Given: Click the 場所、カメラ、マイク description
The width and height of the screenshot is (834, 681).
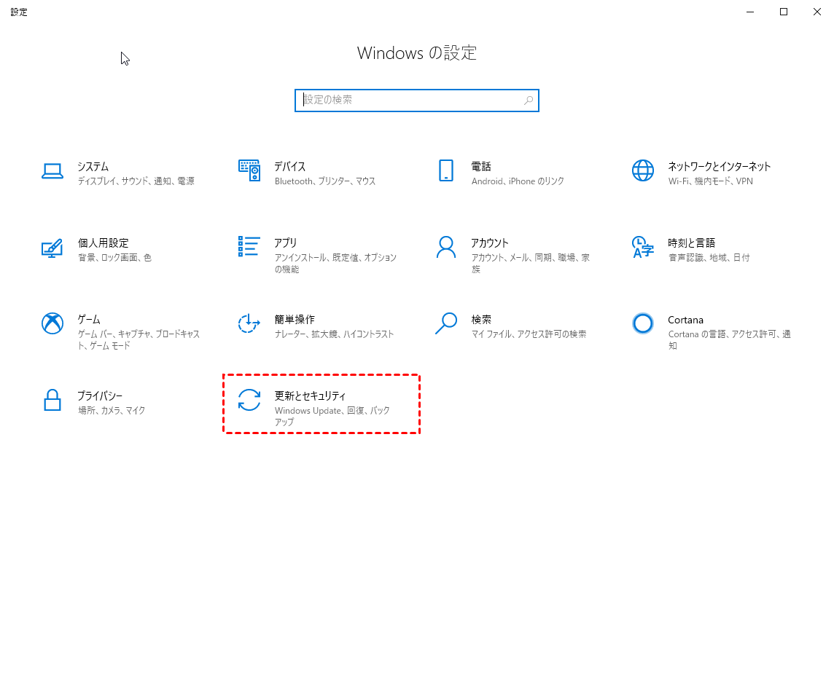Looking at the screenshot, I should [112, 411].
